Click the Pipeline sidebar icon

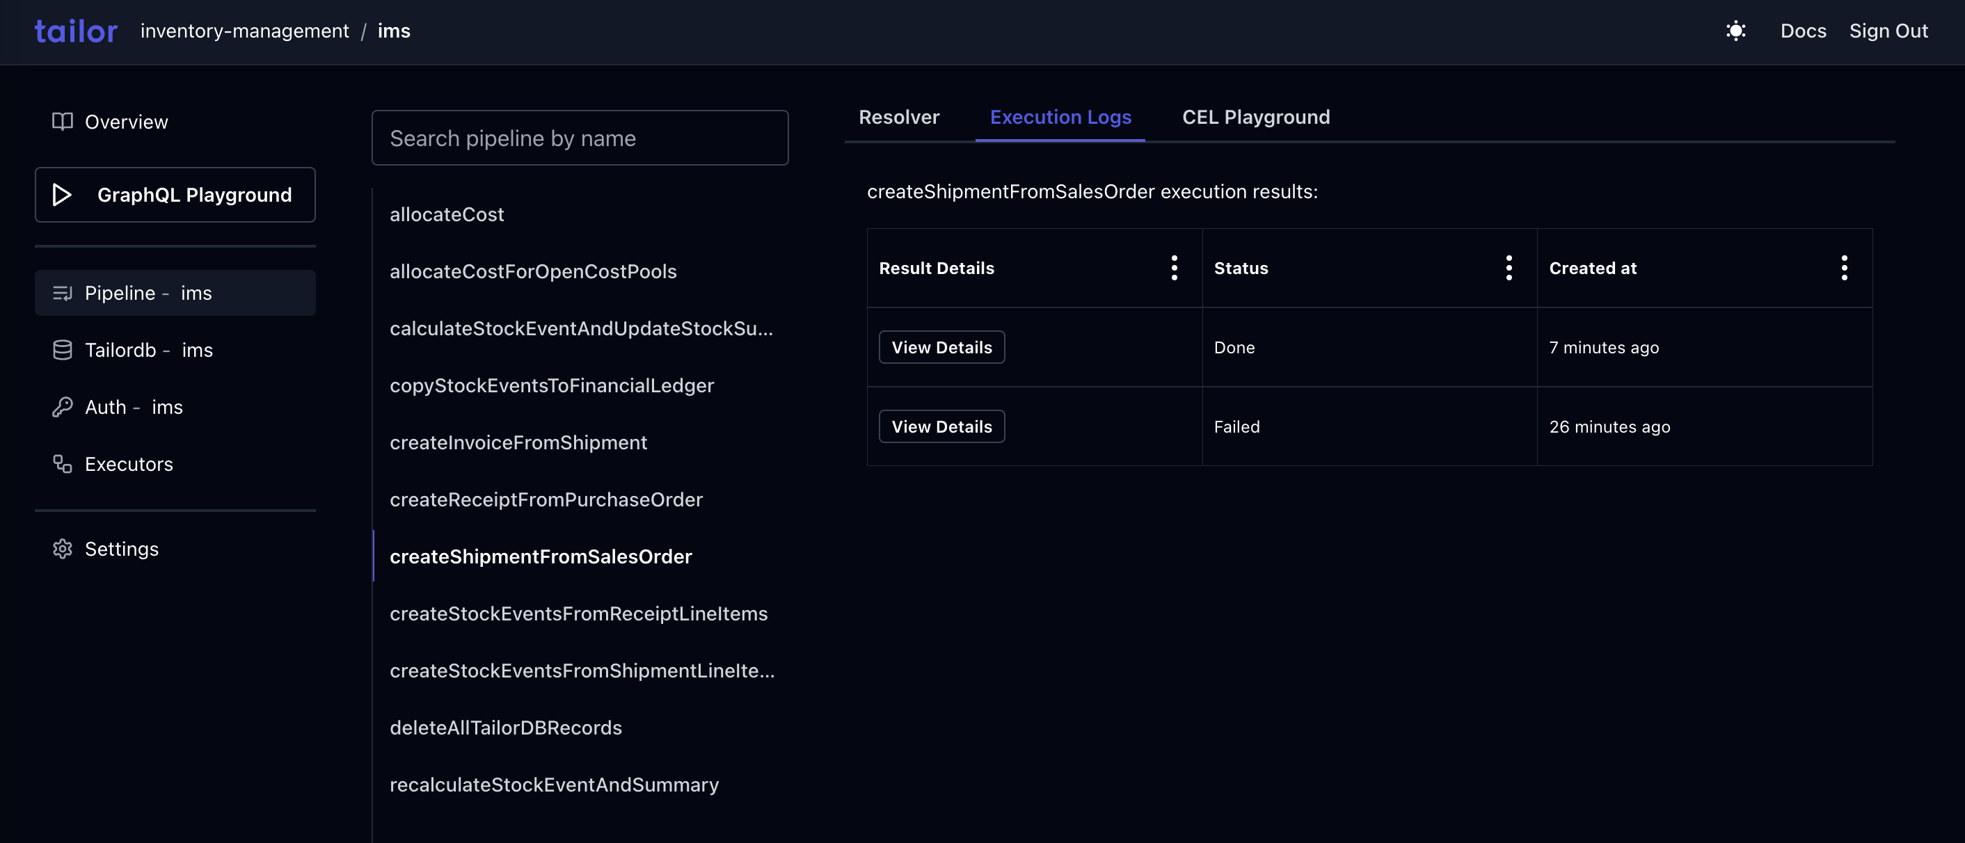61,292
